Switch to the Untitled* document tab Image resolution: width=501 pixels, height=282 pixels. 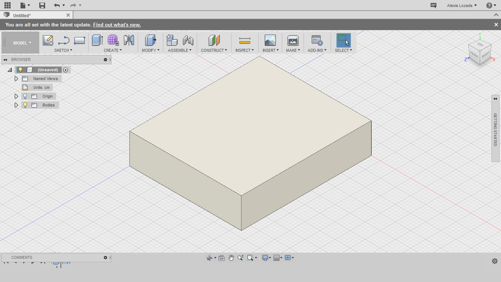point(22,15)
